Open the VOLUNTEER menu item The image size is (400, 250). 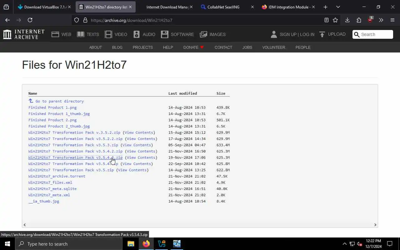pyautogui.click(x=274, y=47)
